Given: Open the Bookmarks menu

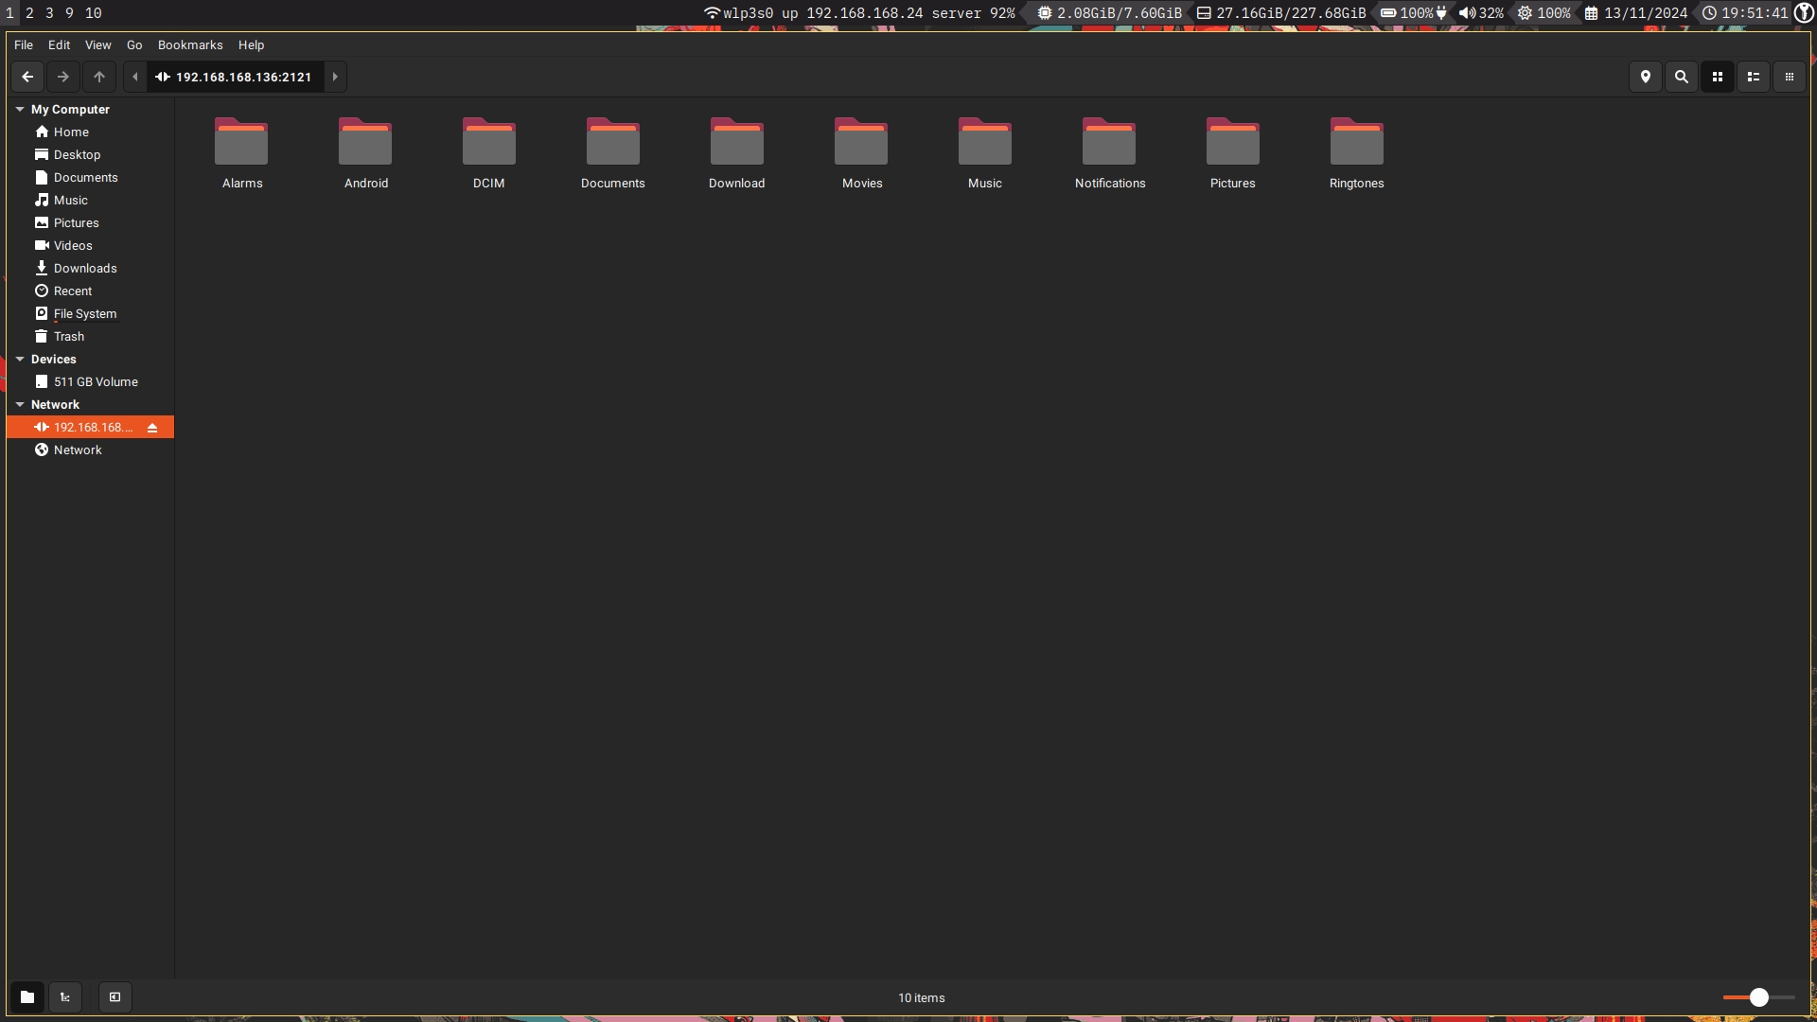Looking at the screenshot, I should [x=190, y=44].
